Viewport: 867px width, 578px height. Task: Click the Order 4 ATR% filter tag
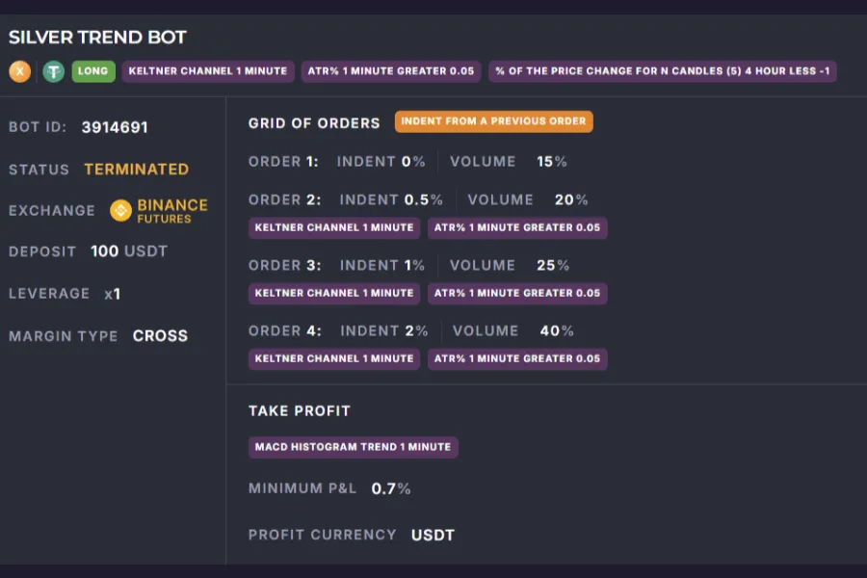pyautogui.click(x=516, y=358)
